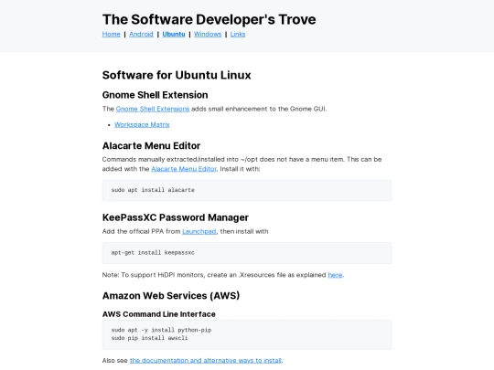Click 'The Software Developer's Trove' title
This screenshot has width=494, height=370.
(209, 19)
